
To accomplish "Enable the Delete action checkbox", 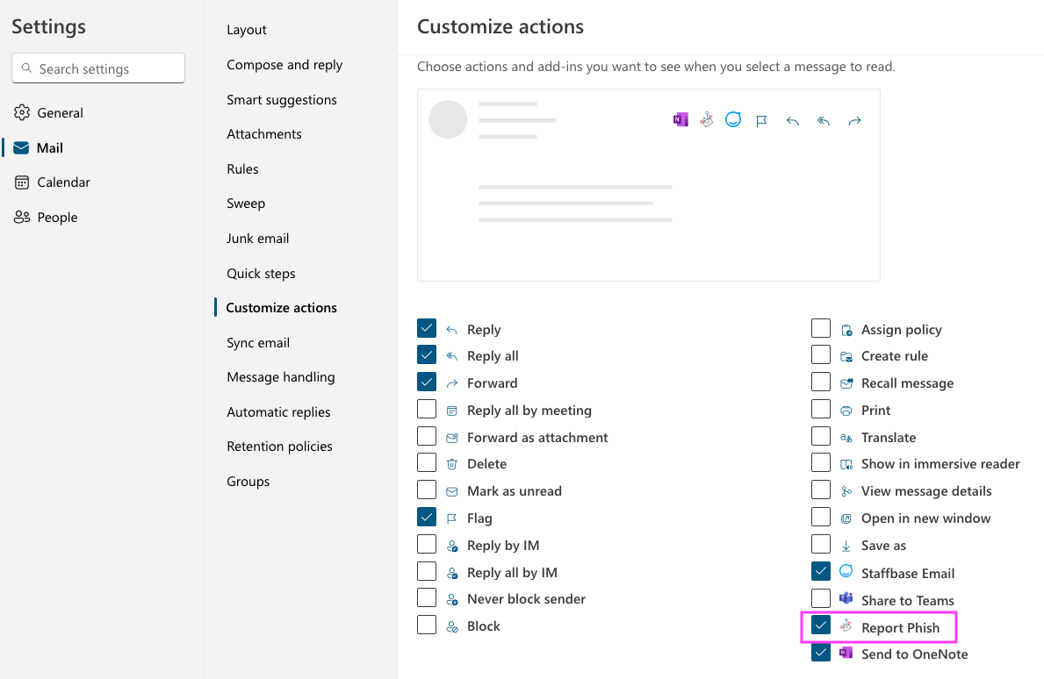I will coord(427,463).
